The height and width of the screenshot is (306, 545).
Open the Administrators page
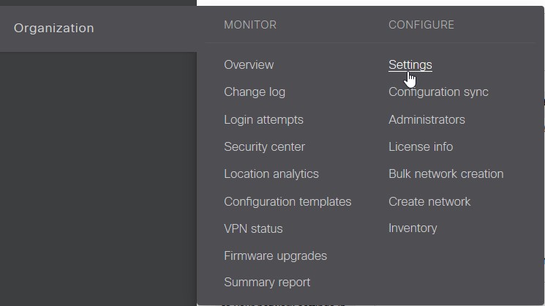[426, 119]
